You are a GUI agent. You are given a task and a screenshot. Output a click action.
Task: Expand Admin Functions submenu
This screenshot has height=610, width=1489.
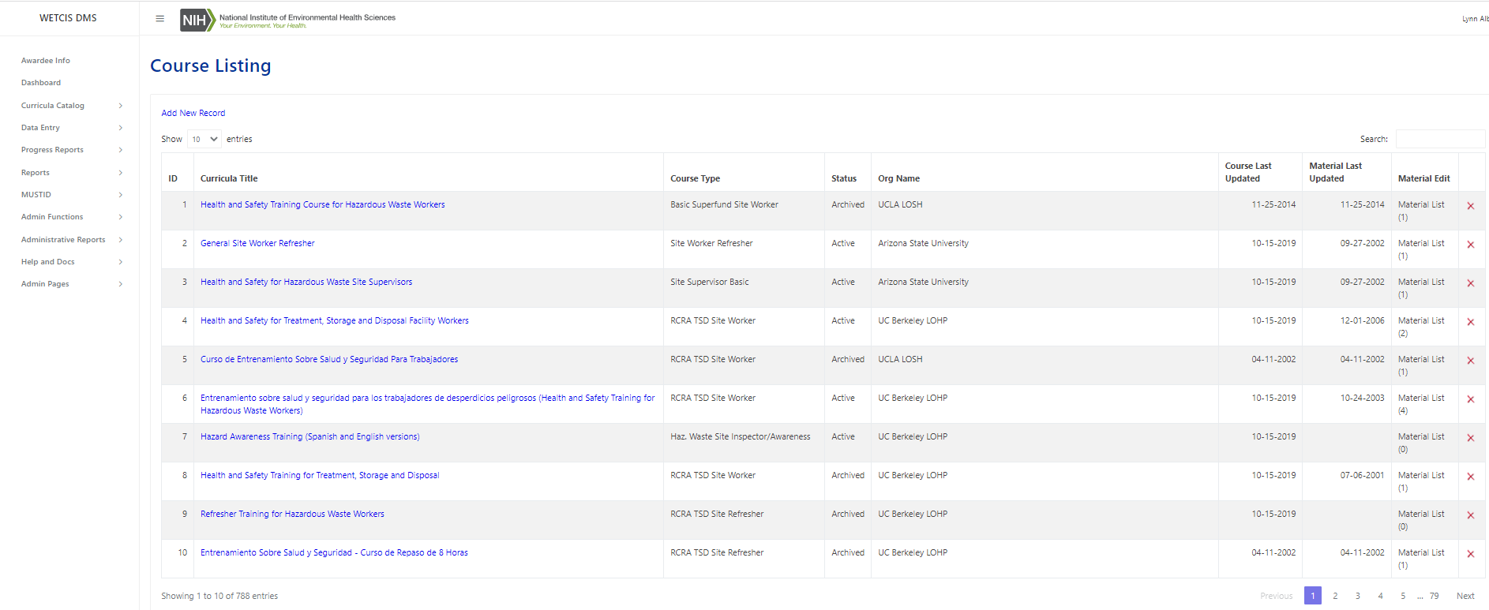[x=71, y=216]
